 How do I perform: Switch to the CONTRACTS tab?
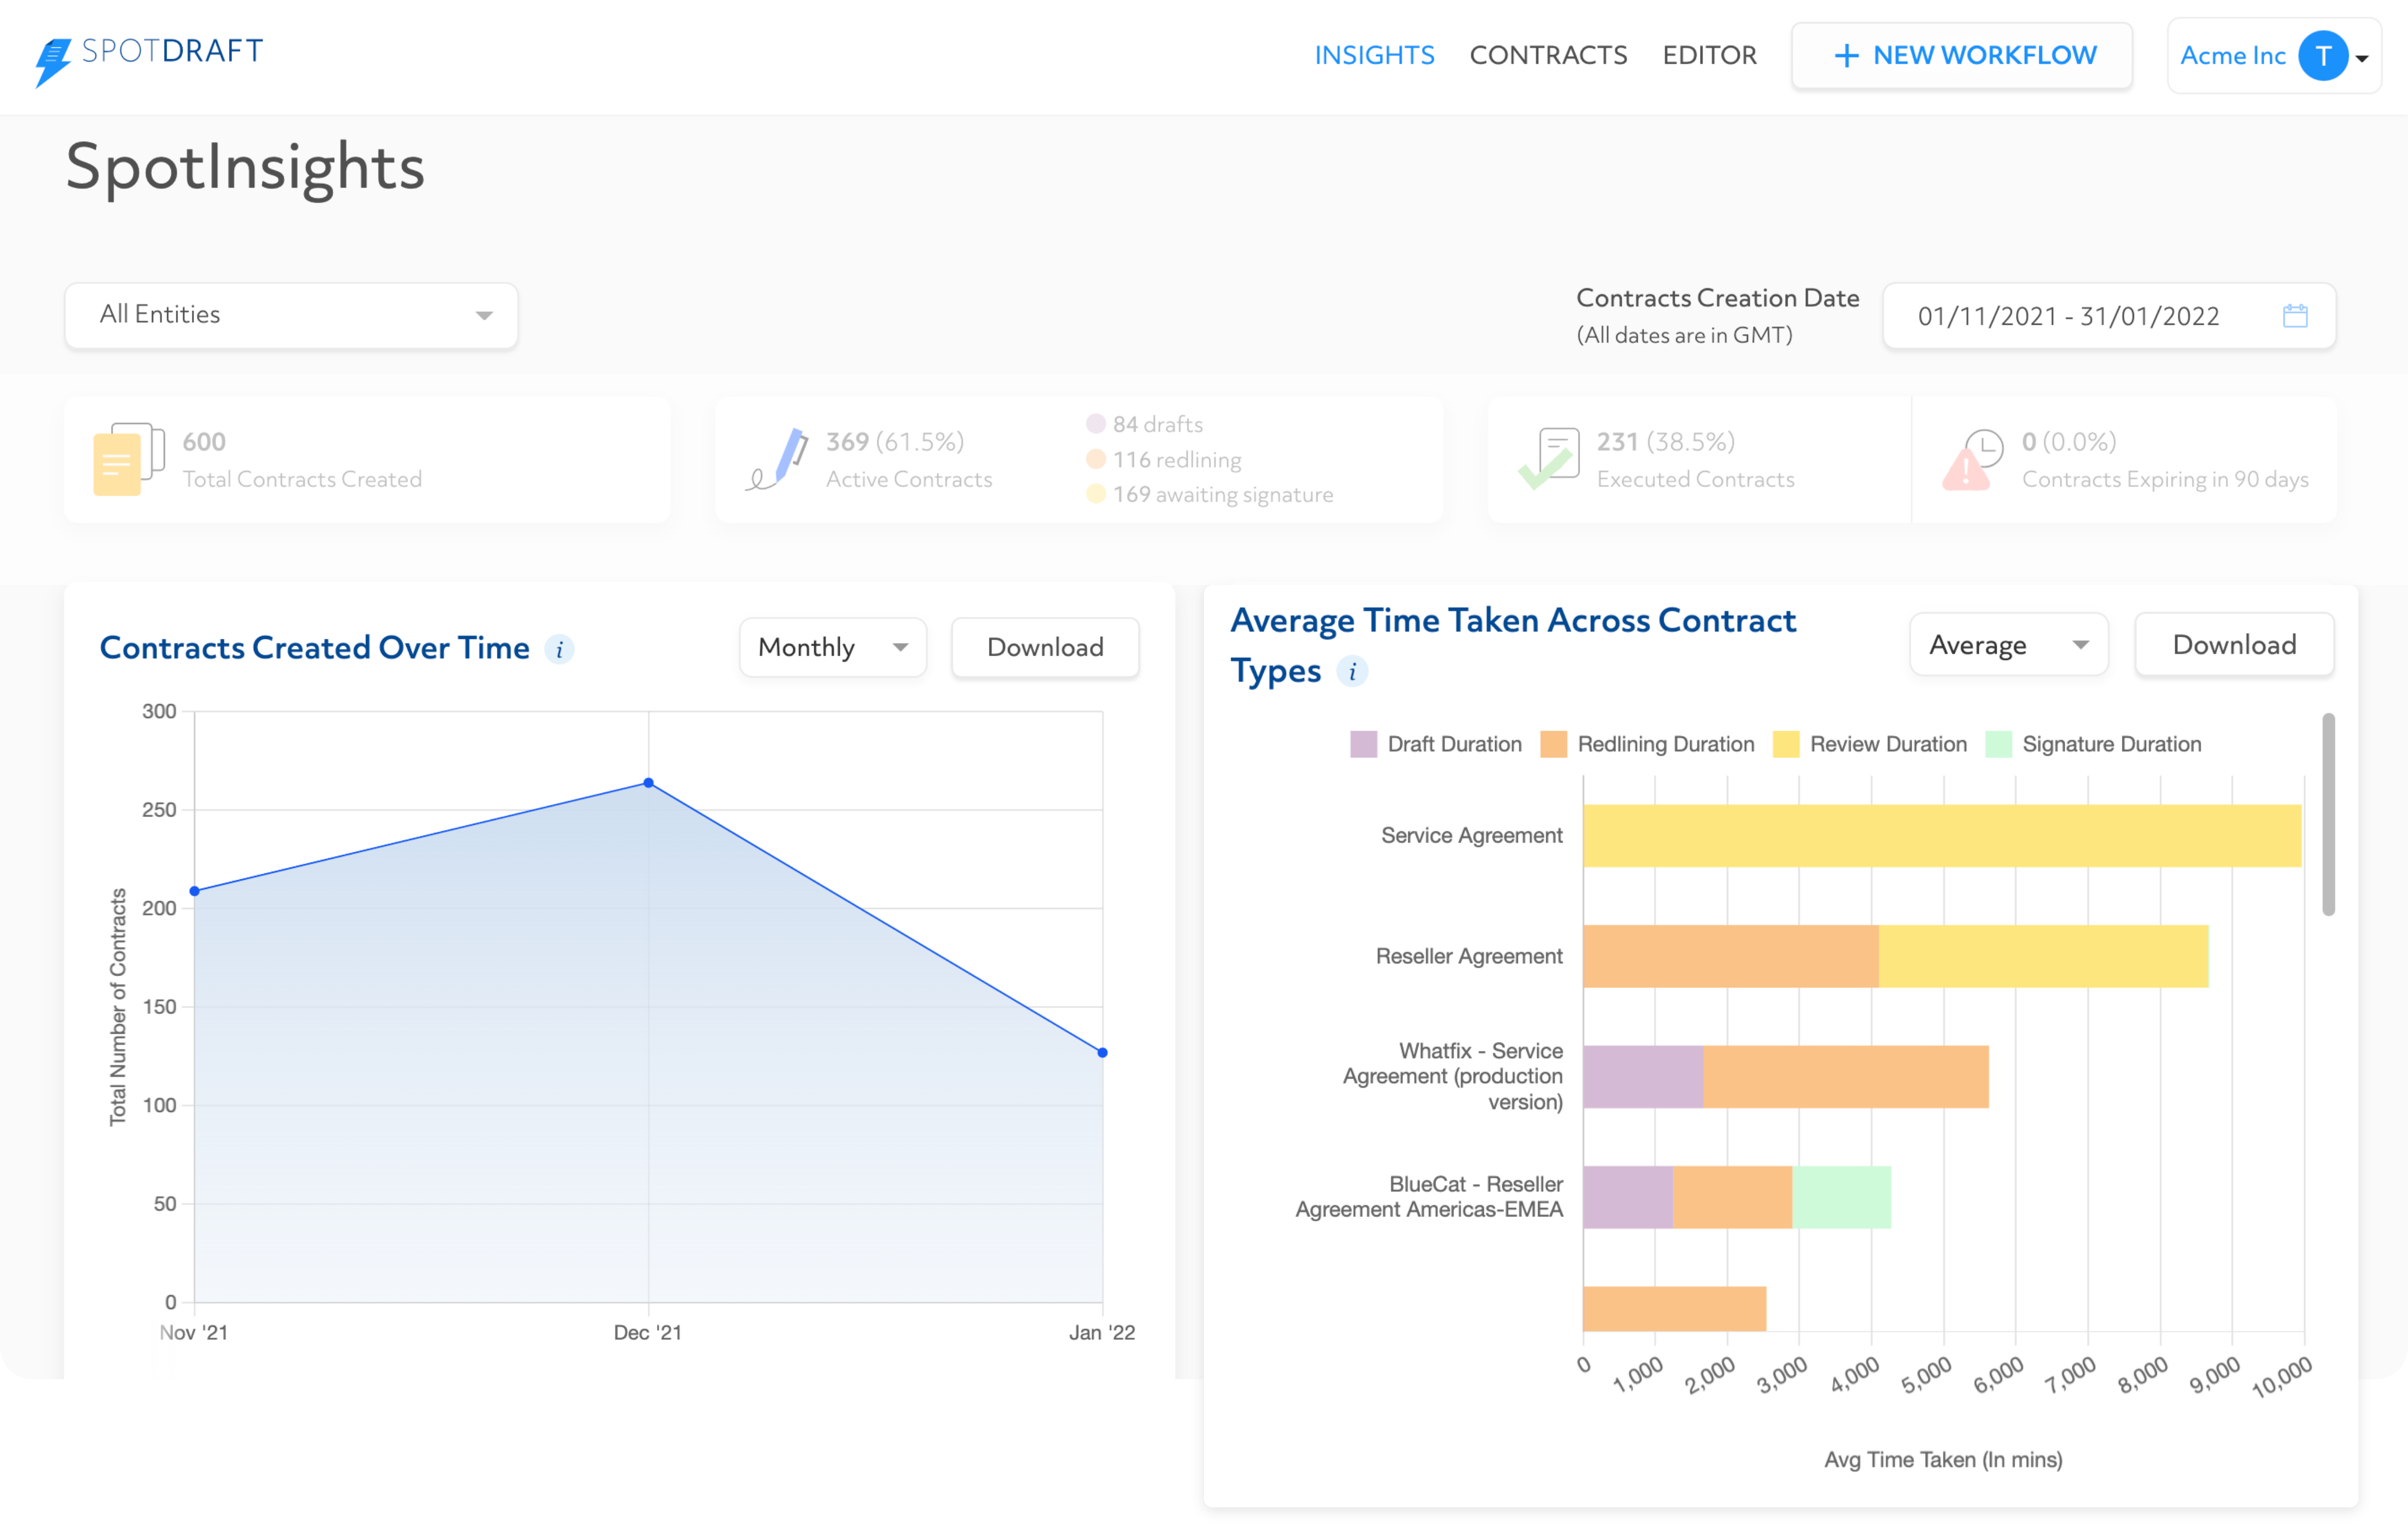click(1548, 55)
